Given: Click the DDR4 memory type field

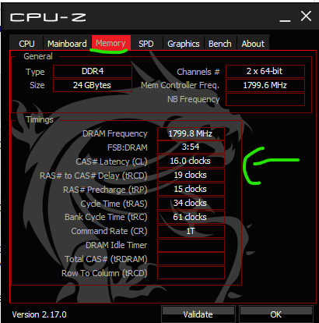Looking at the screenshot, I should pyautogui.click(x=93, y=71).
